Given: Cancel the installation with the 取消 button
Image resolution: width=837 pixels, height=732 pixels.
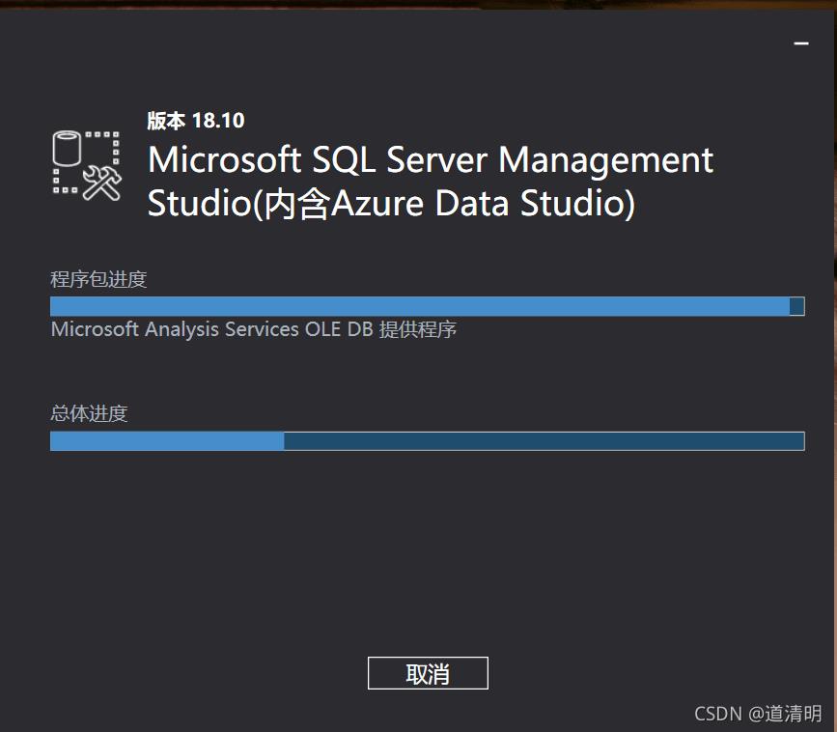Looking at the screenshot, I should coord(428,673).
